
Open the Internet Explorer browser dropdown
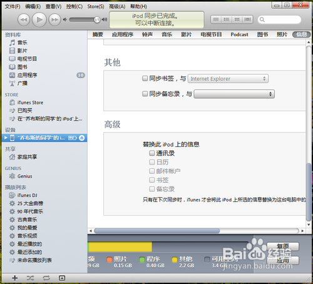(x=228, y=79)
